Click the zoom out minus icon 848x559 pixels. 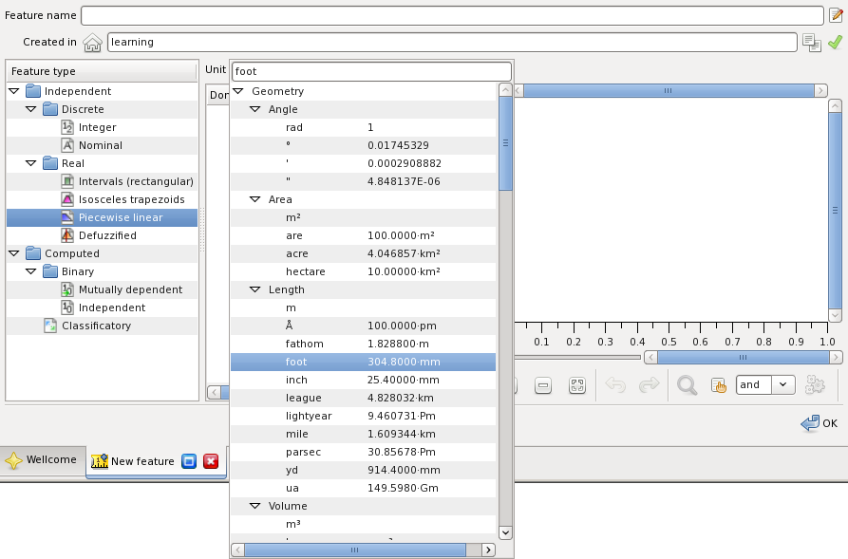tap(543, 385)
